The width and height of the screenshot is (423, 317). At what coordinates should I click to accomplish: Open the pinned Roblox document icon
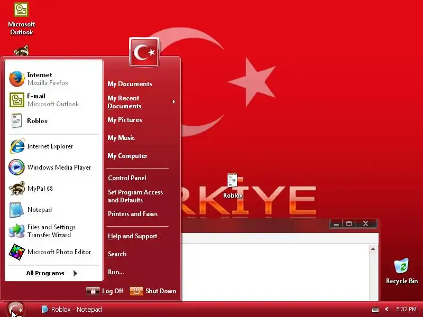tap(53, 121)
